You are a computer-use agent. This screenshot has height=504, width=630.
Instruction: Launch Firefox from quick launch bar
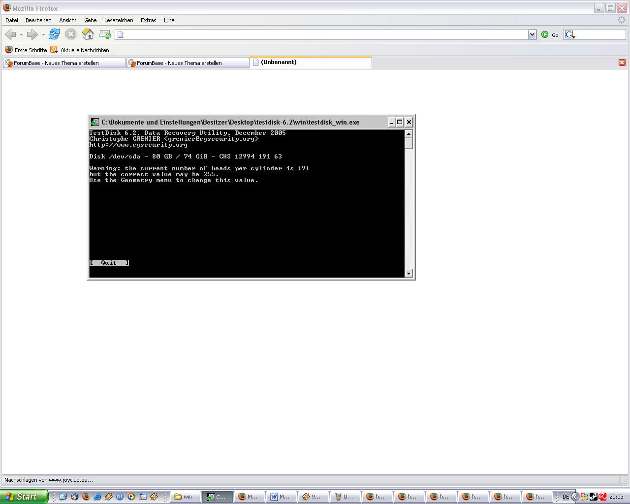[86, 497]
